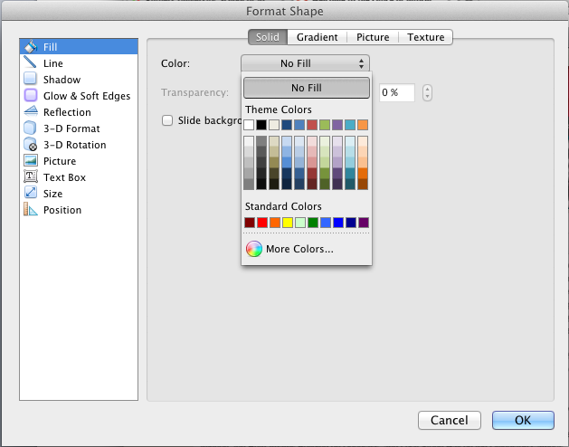Select Shadow category label in sidebar

point(62,80)
